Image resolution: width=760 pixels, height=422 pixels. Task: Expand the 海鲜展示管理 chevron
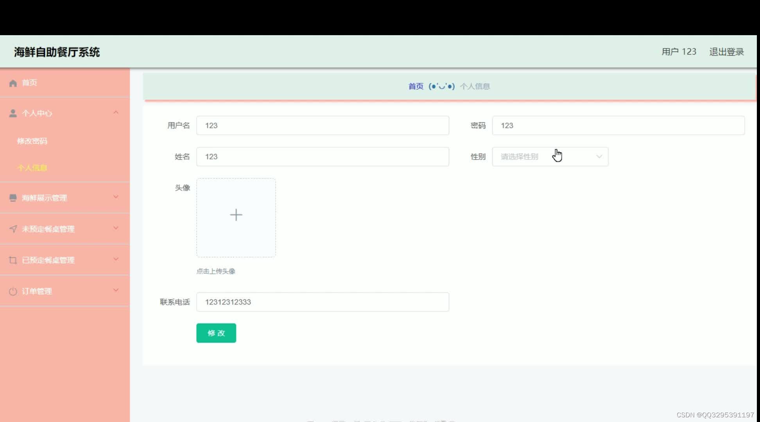pos(116,197)
